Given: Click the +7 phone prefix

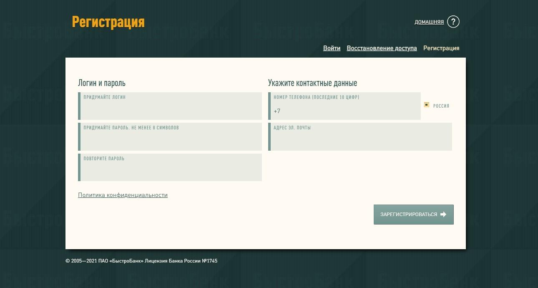Looking at the screenshot, I should pyautogui.click(x=277, y=111).
